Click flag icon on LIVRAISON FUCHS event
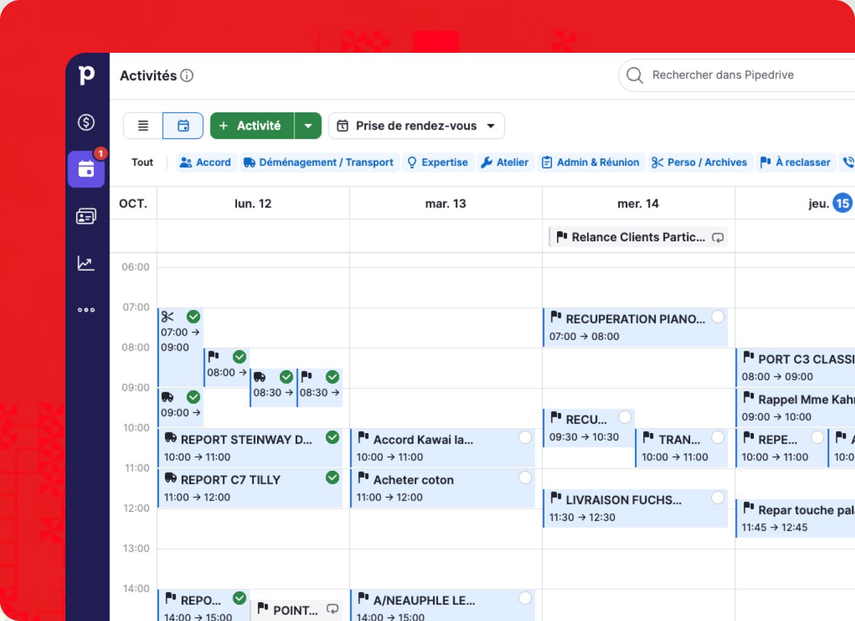This screenshot has height=621, width=855. (x=556, y=498)
